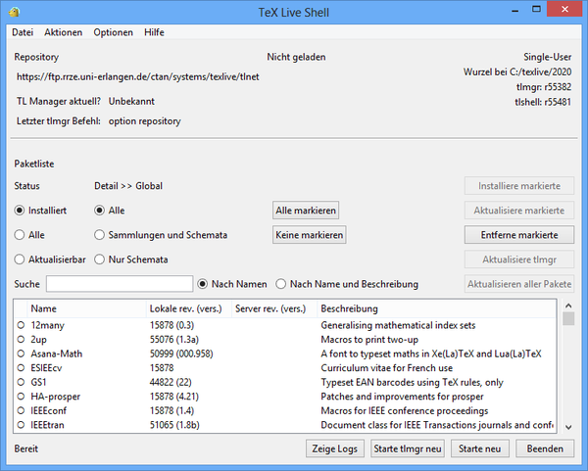Click Starte neu button
This screenshot has width=588, height=471.
pos(479,448)
